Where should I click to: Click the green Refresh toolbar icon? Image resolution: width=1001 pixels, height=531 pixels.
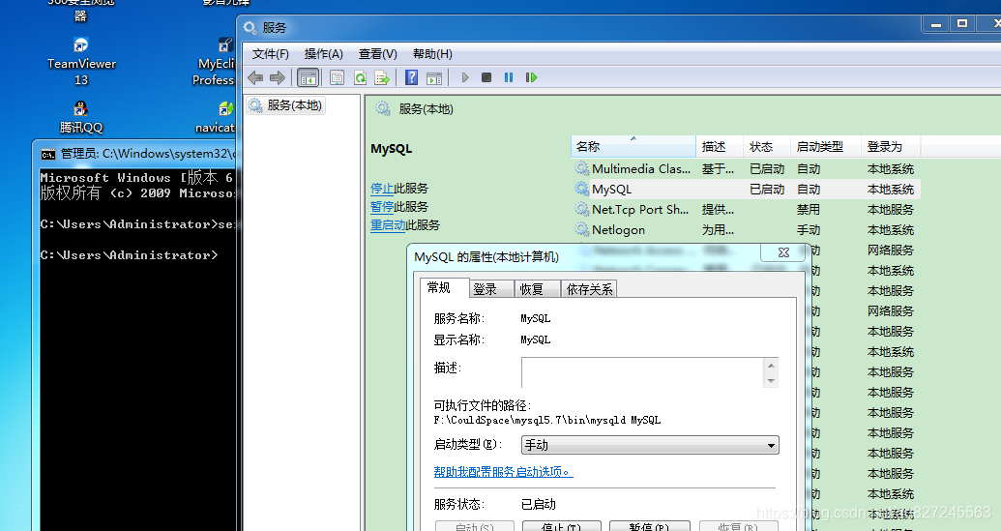[360, 78]
